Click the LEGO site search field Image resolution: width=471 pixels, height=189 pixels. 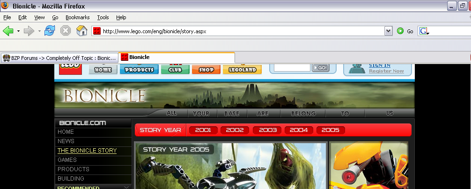pos(292,68)
